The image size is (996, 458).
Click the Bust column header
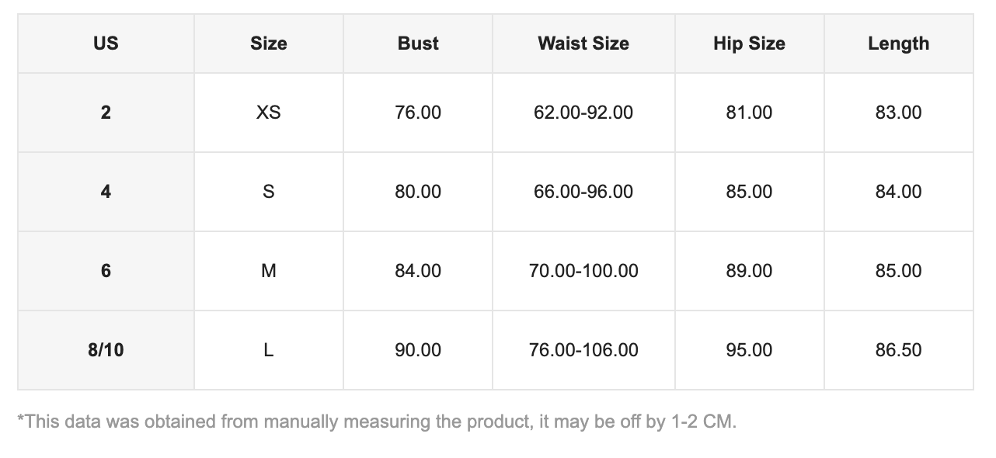point(418,43)
